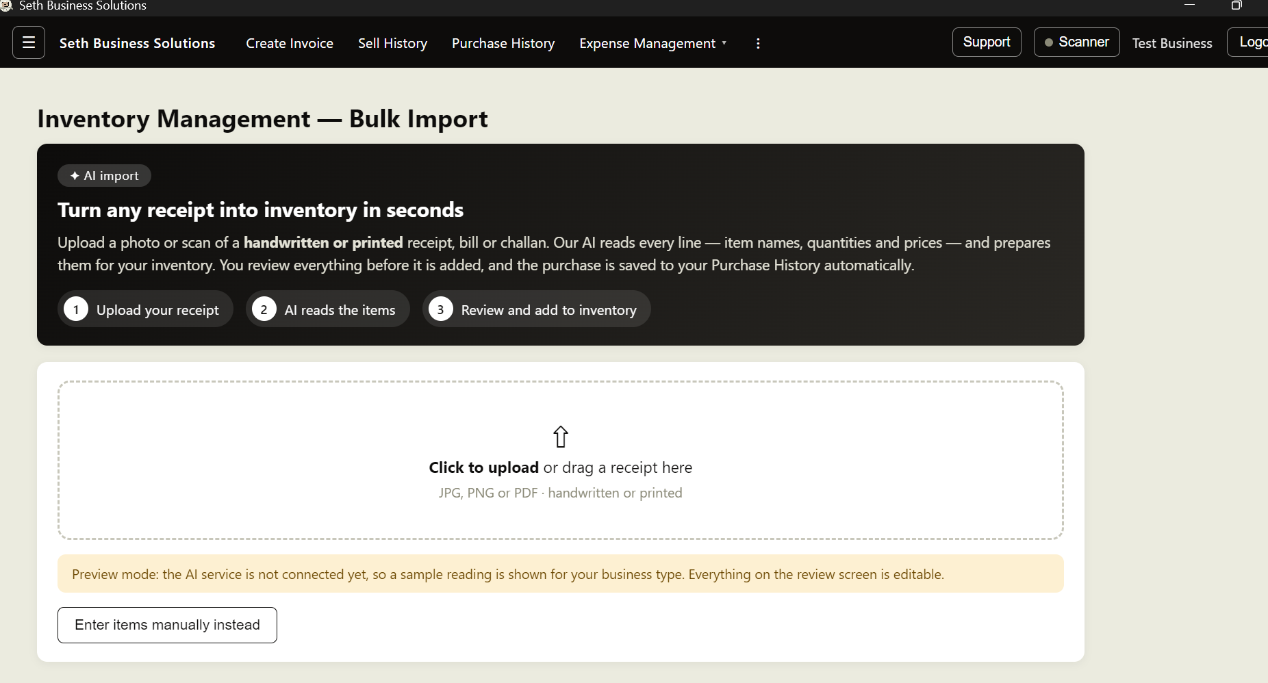Click step 2 AI reads the items

coord(328,309)
